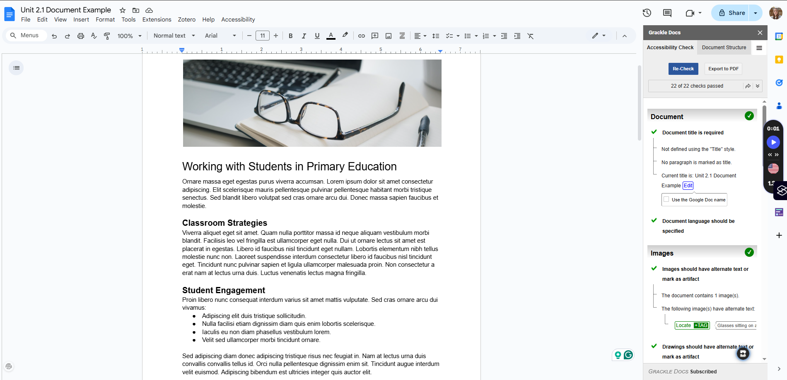Image resolution: width=787 pixels, height=380 pixels.
Task: Click the font size input field
Action: point(263,36)
